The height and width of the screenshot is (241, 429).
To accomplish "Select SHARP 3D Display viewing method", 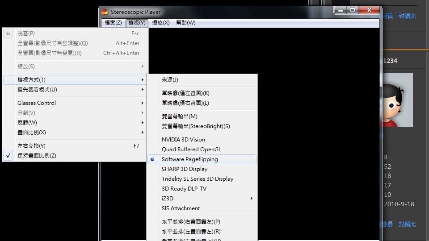I will point(202,169).
